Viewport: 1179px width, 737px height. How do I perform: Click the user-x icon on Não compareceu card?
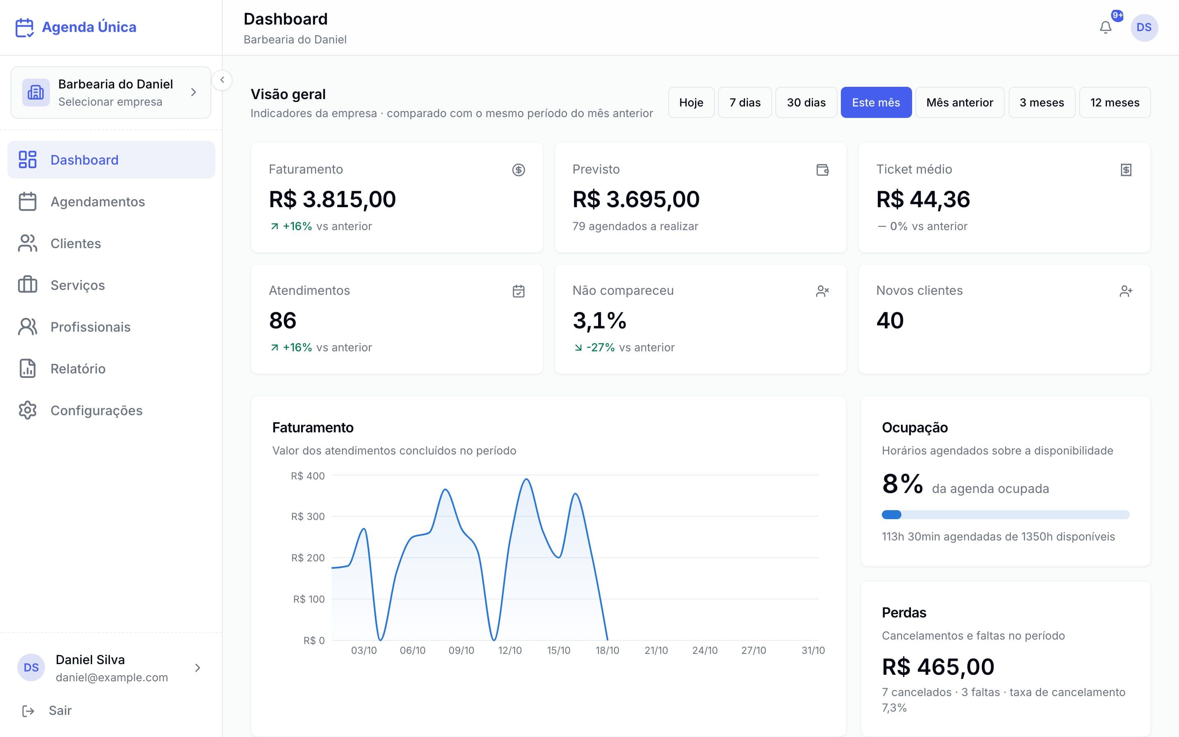click(822, 291)
